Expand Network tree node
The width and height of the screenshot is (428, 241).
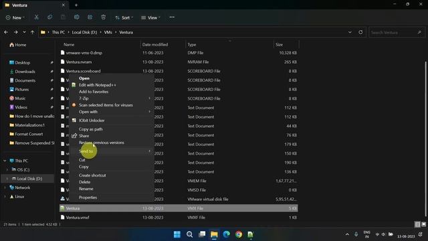click(5, 187)
